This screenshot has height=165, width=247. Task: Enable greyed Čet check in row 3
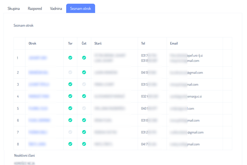(x=84, y=84)
